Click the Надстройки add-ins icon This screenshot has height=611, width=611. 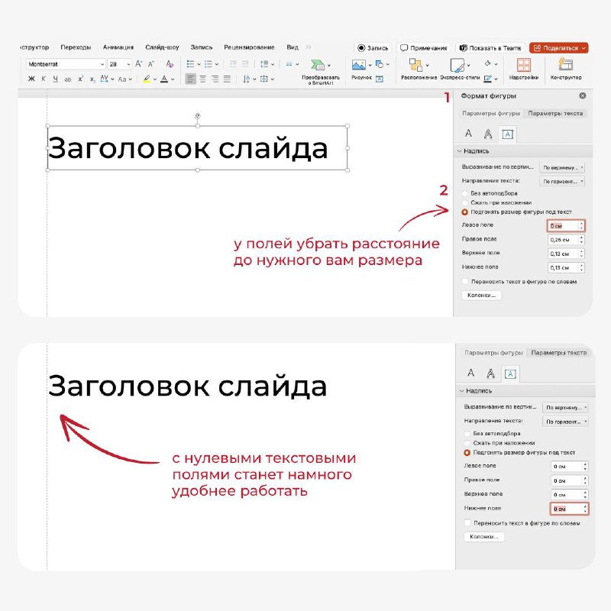point(523,65)
